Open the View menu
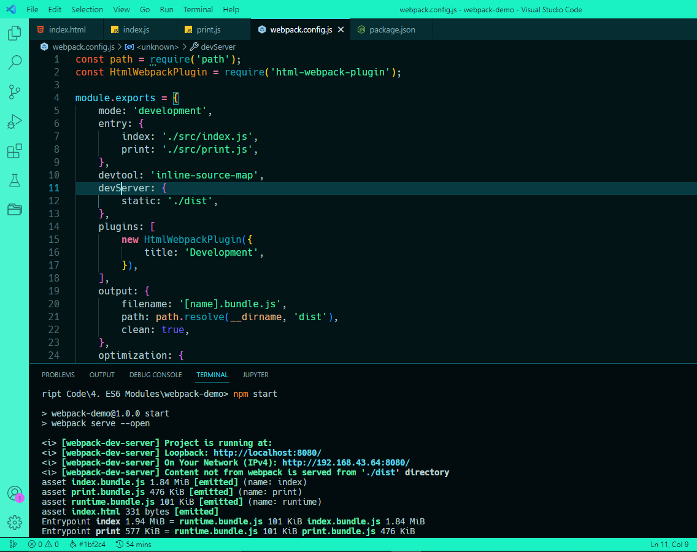This screenshot has height=552, width=697. (121, 9)
